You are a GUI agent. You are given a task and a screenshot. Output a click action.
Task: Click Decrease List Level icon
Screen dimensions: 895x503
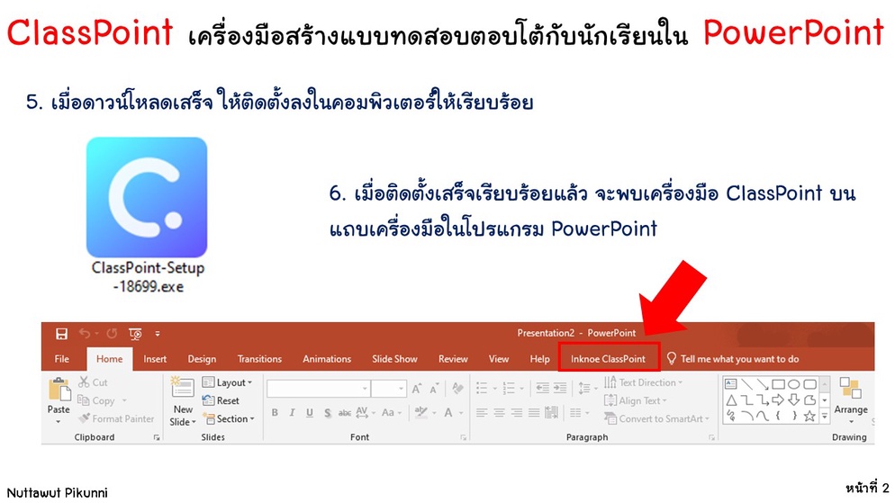[x=542, y=389]
